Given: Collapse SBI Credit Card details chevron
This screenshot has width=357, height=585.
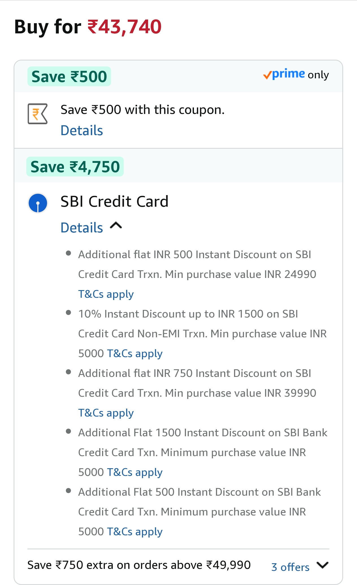Looking at the screenshot, I should tap(116, 226).
